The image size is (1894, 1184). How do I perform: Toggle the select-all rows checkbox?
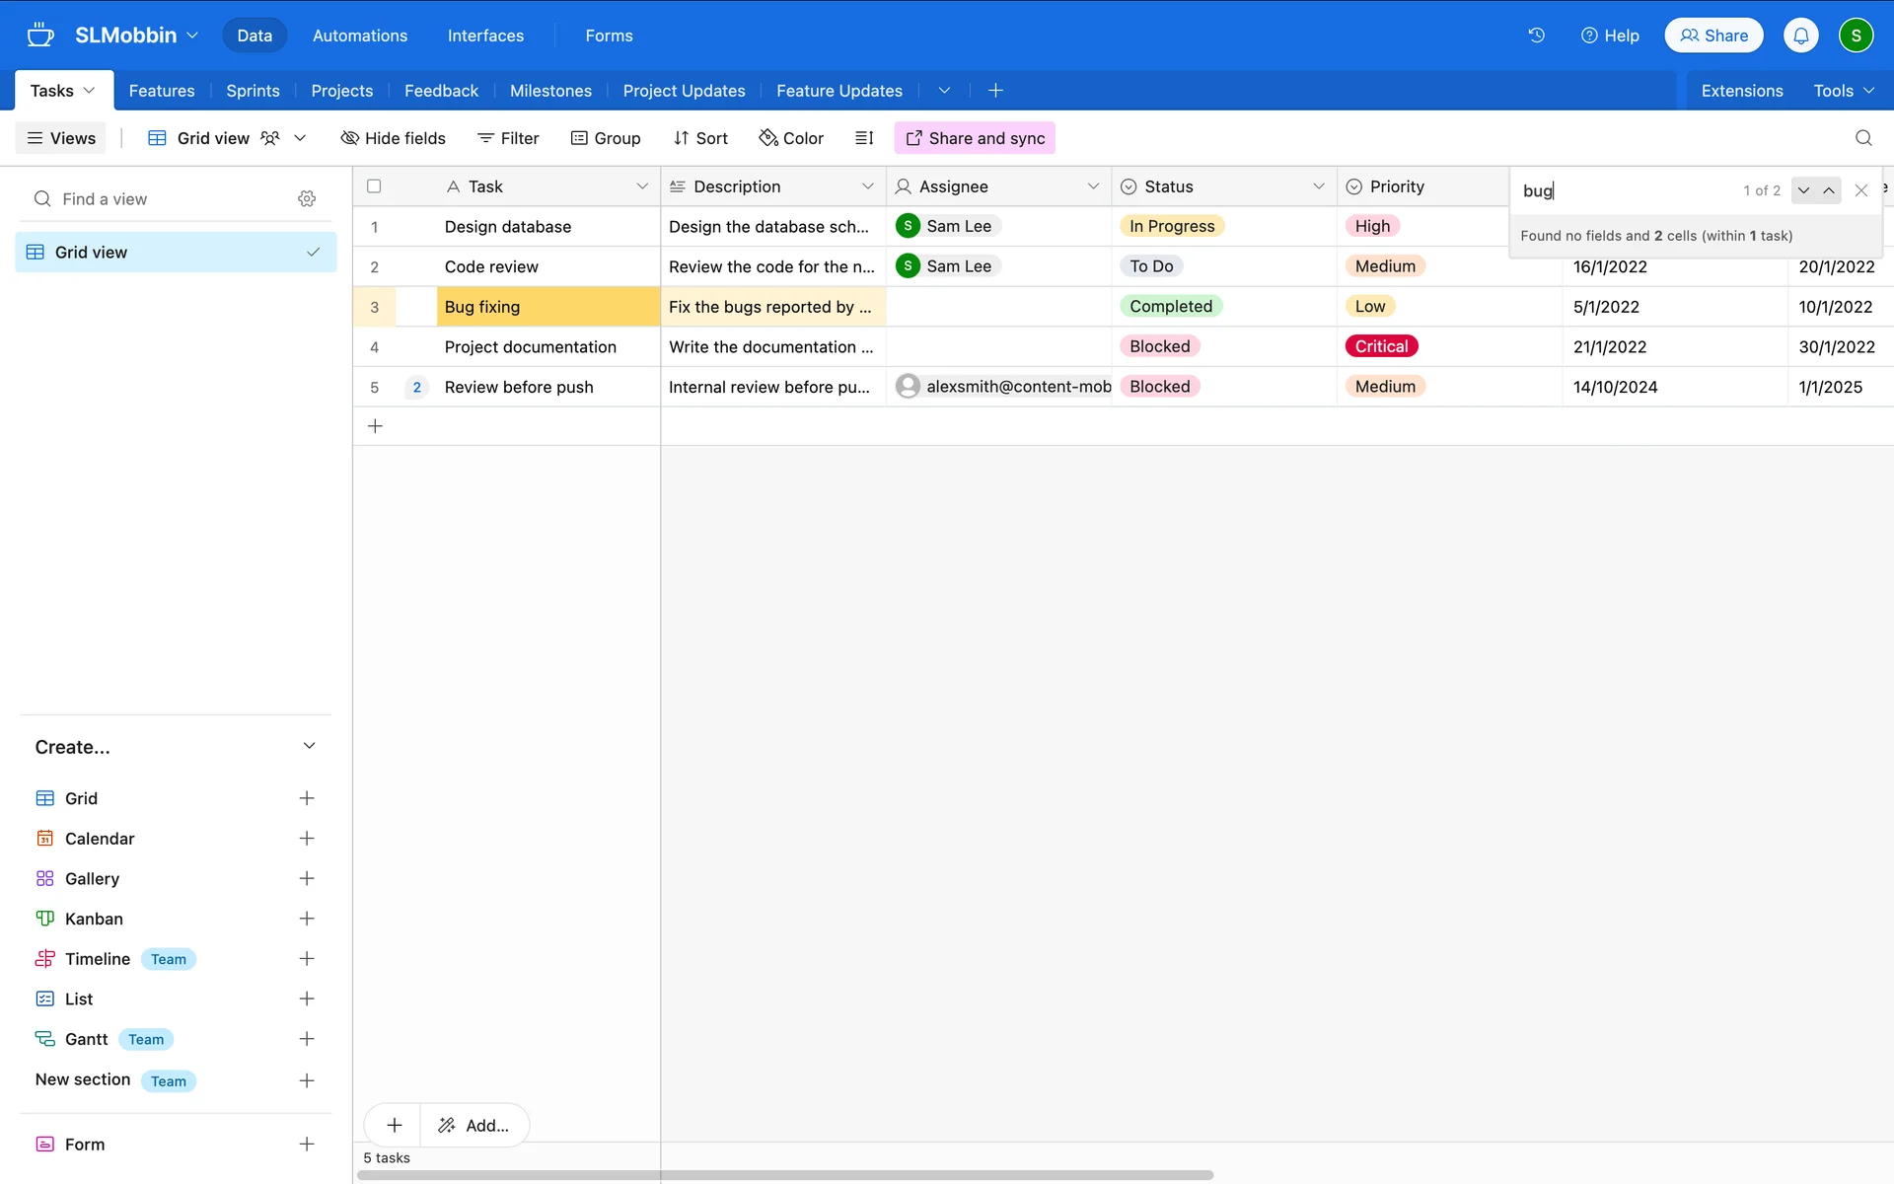click(x=374, y=186)
